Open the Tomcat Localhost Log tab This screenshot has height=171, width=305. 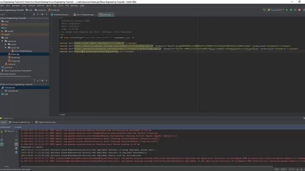coord(20,123)
